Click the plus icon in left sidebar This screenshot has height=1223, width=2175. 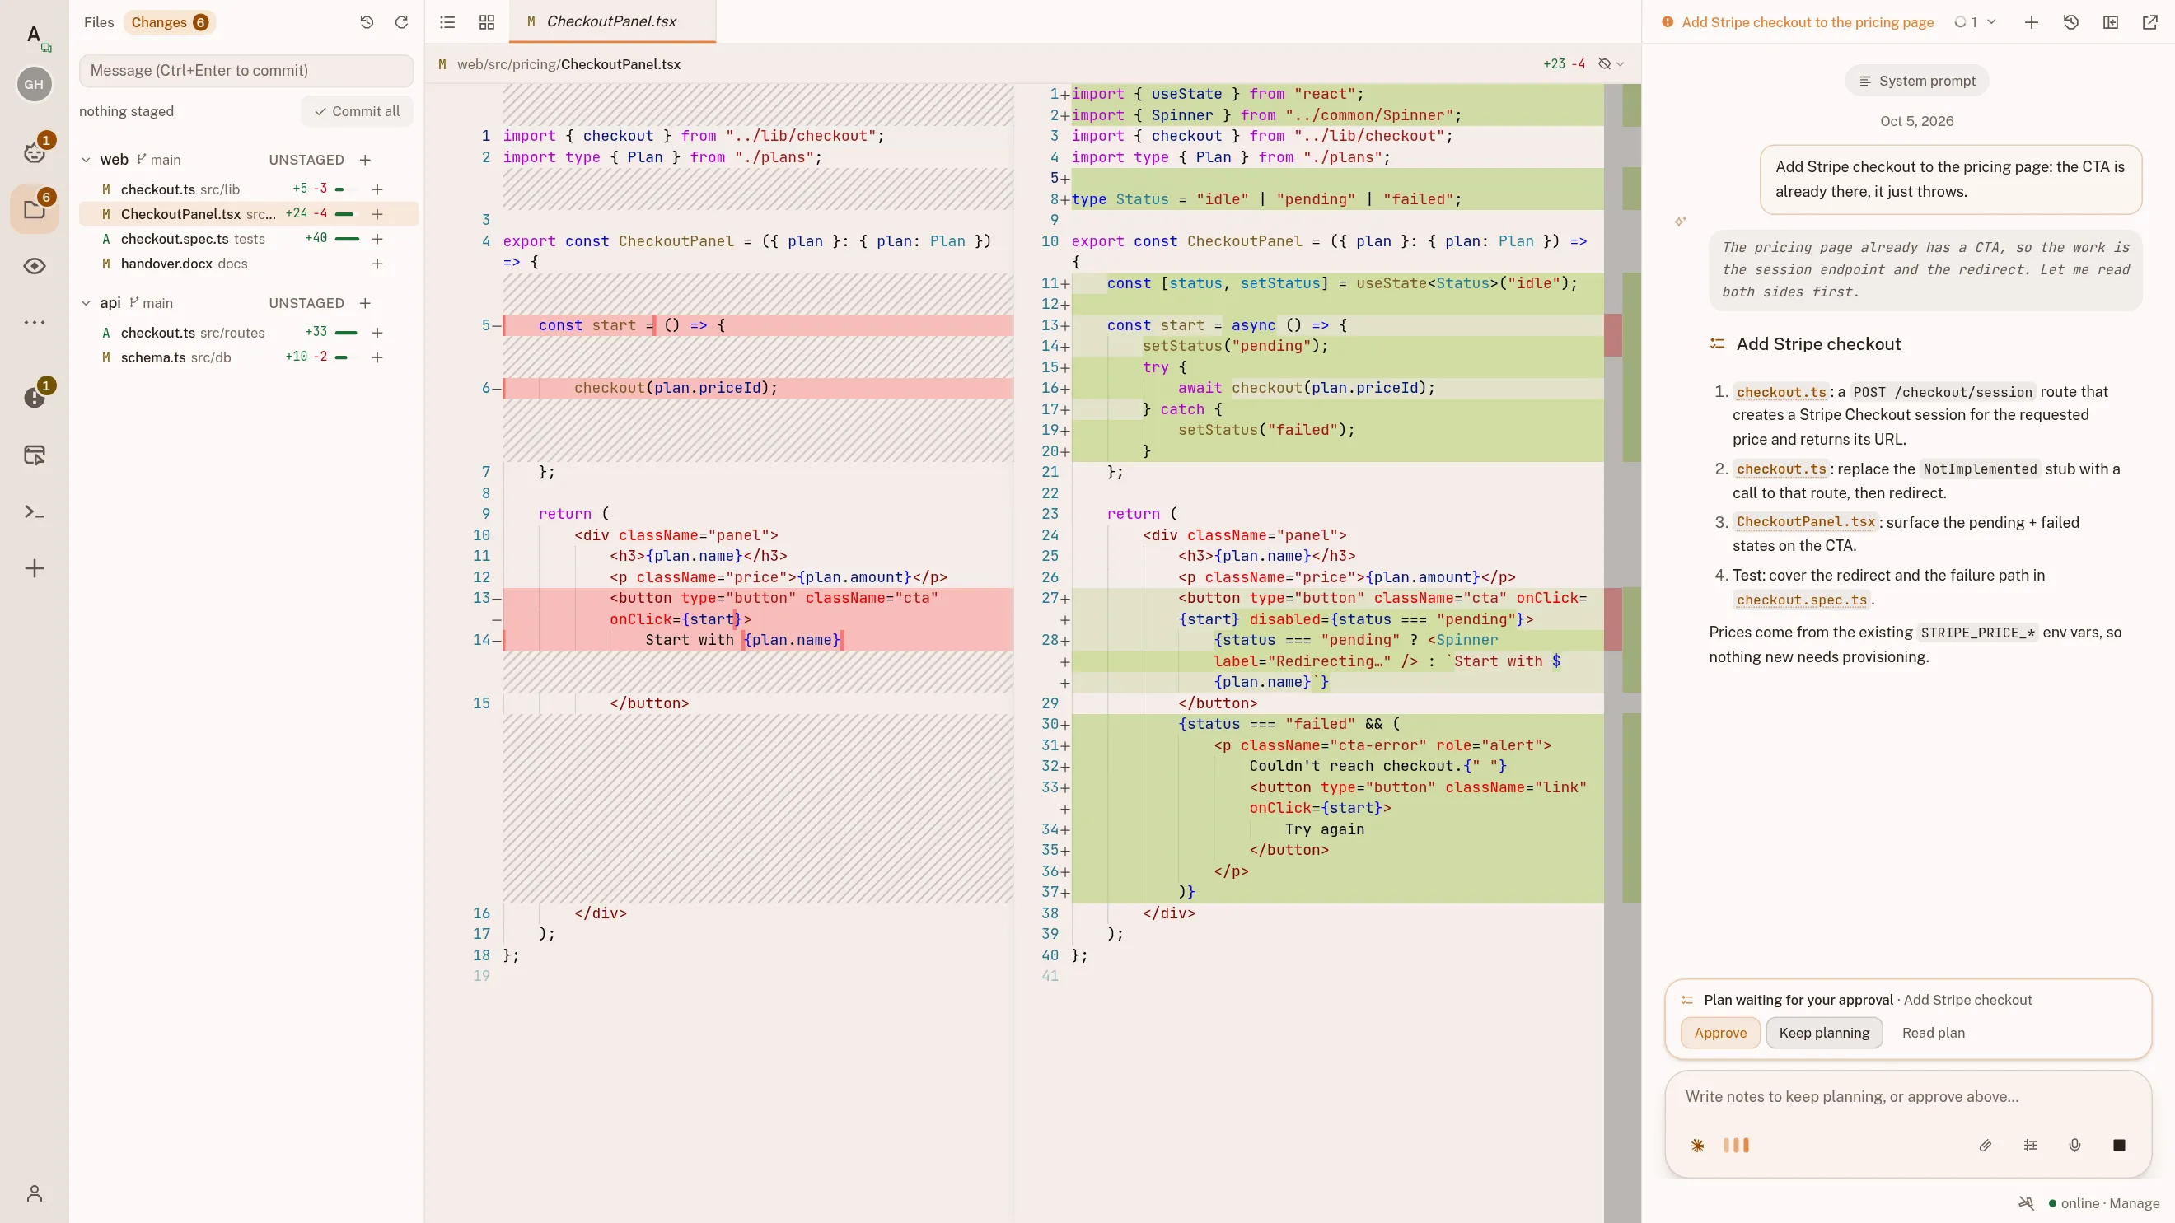[35, 568]
